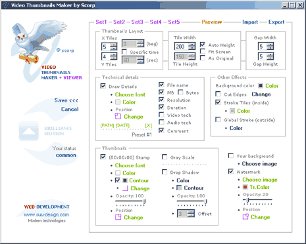Click the Stroke Tiles color swatch
Viewport: 306px width, 244px height.
pos(232,111)
